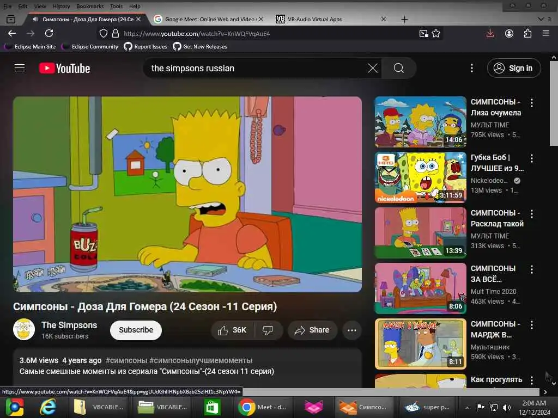Image resolution: width=558 pixels, height=418 pixels.
Task: Open browser account profile icon
Action: click(510, 33)
